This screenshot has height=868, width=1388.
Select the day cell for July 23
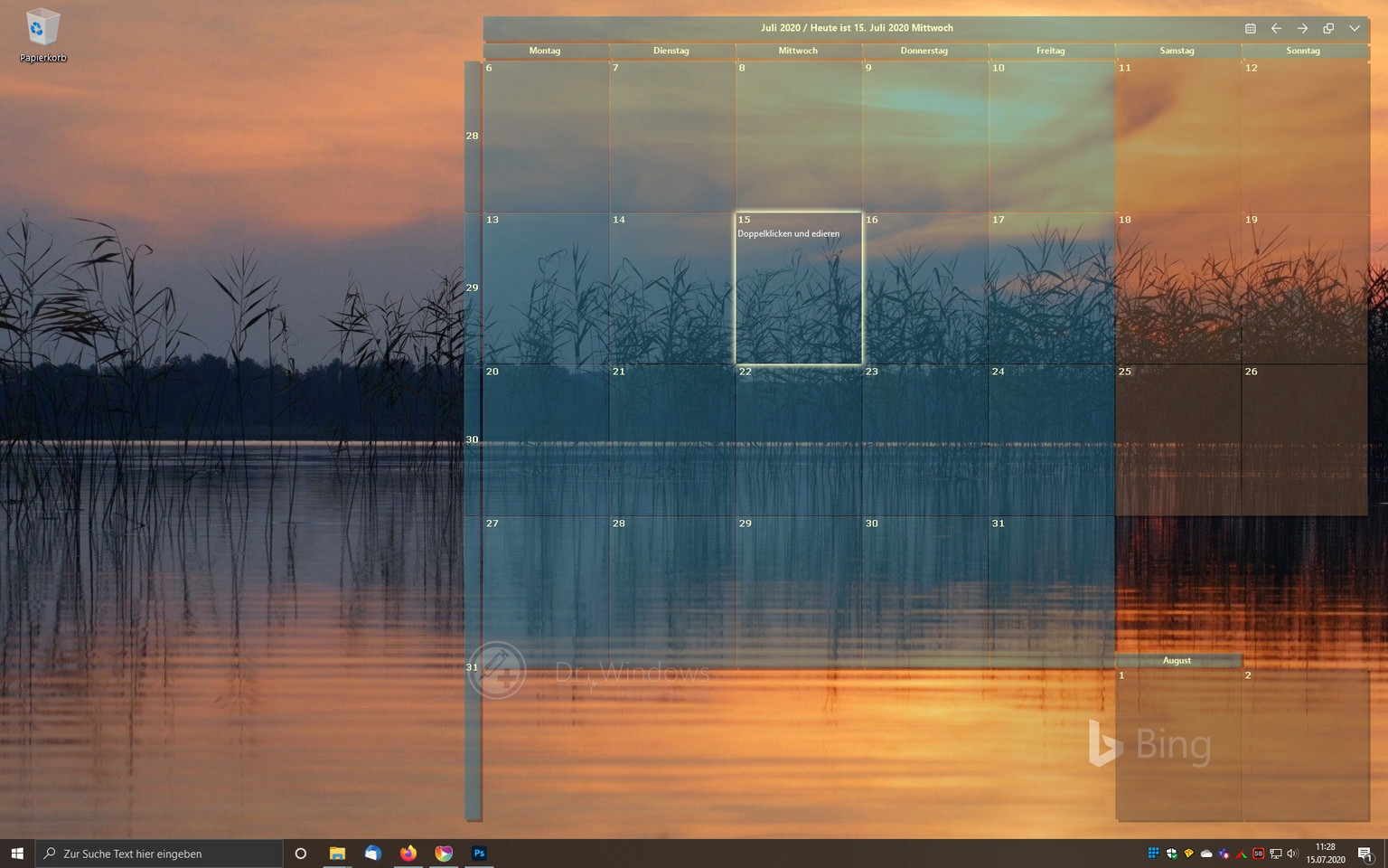(x=925, y=440)
